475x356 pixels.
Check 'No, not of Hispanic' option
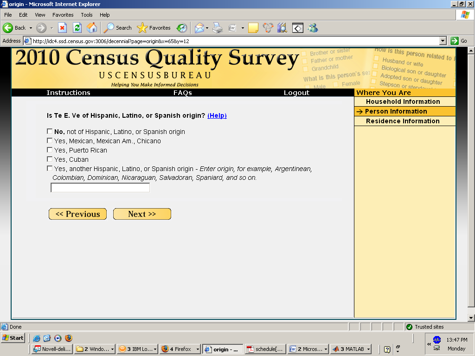click(x=50, y=132)
